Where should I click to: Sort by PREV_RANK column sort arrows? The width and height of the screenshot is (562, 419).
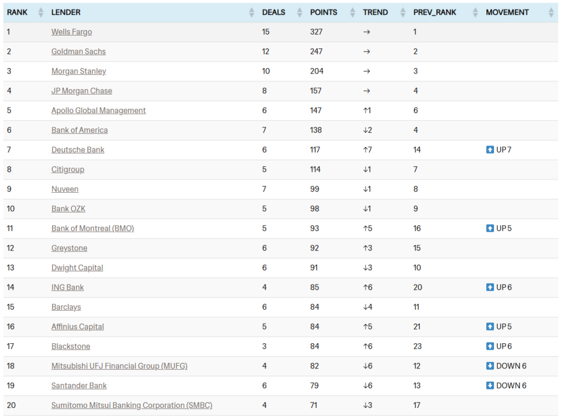[475, 13]
